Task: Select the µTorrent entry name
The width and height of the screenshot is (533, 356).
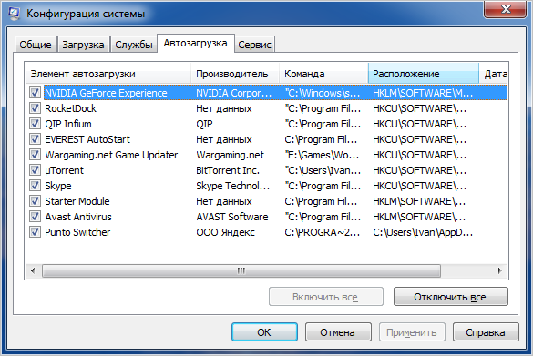Action: pos(65,170)
